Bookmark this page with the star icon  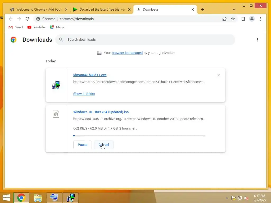click(x=233, y=19)
